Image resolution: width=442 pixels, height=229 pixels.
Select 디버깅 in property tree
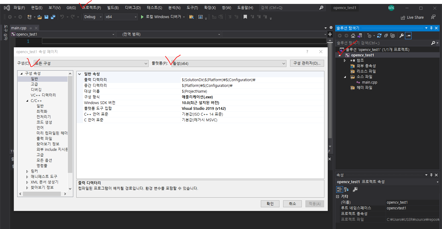36,90
